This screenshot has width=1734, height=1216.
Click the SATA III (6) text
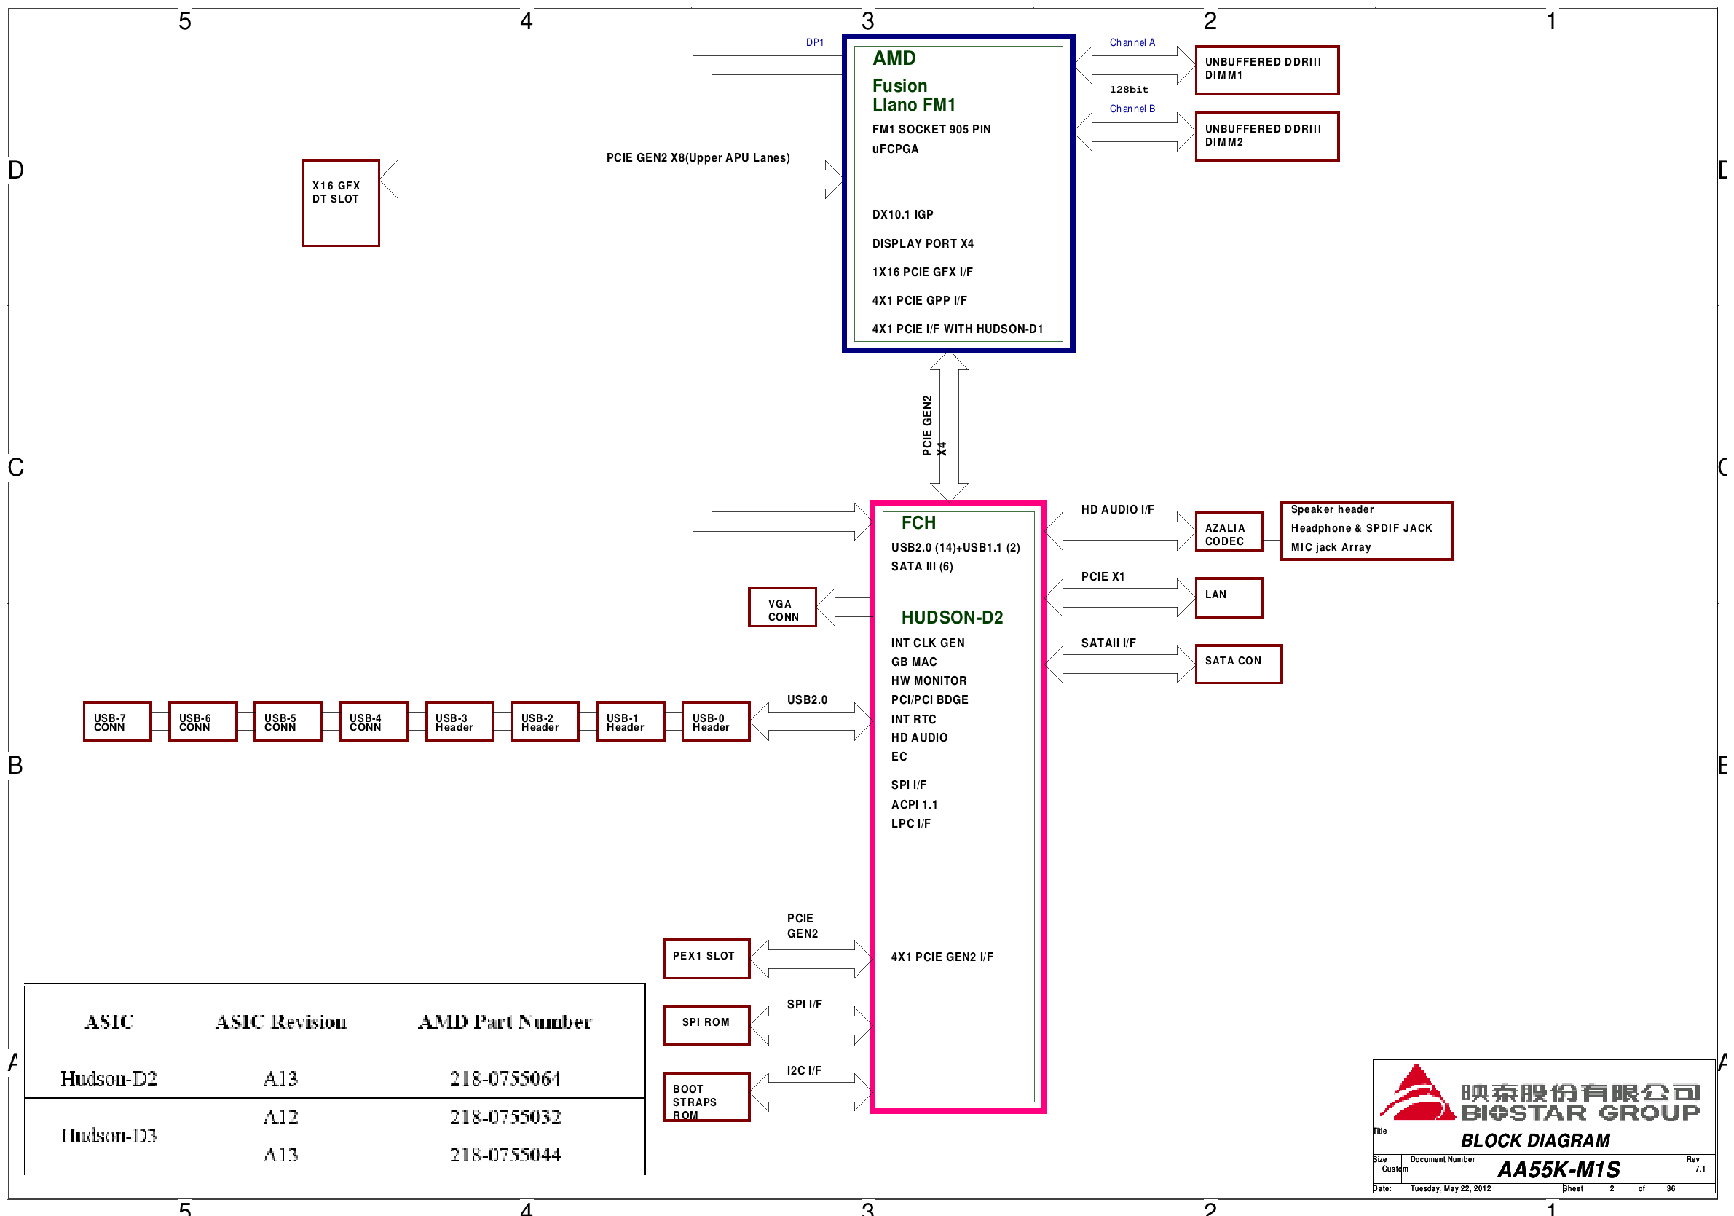coord(921,566)
